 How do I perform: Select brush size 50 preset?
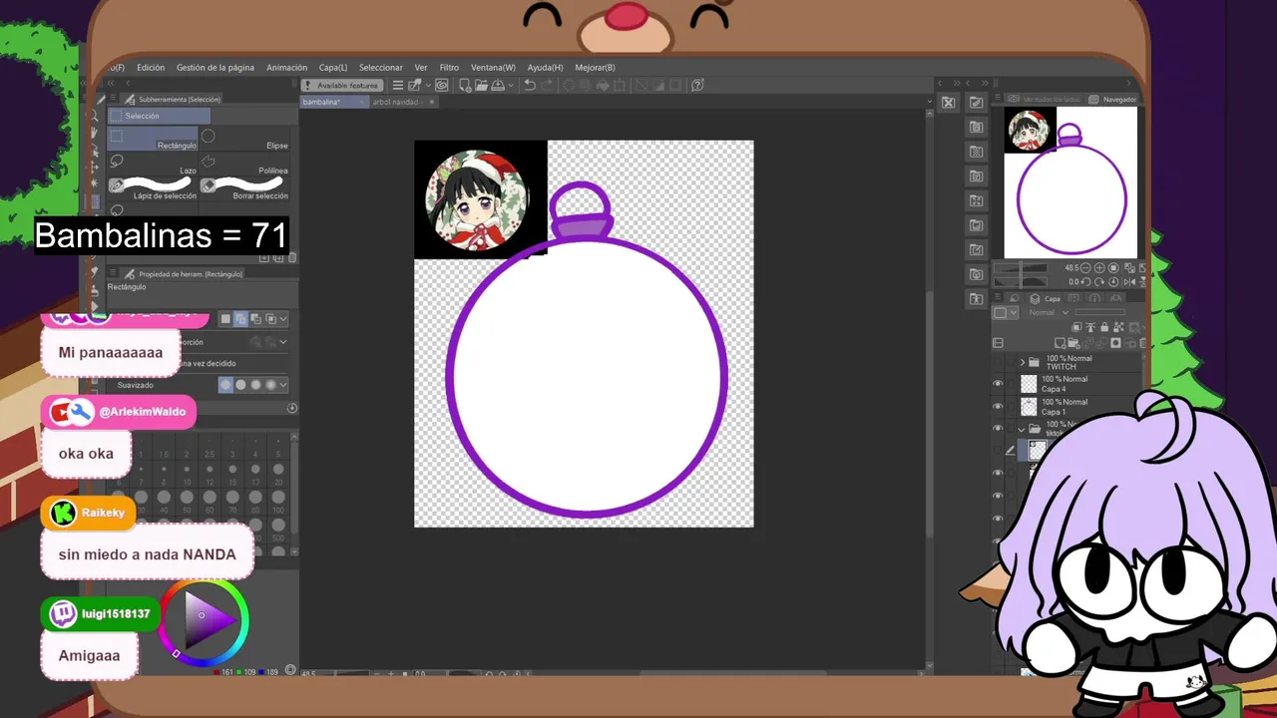(x=187, y=502)
